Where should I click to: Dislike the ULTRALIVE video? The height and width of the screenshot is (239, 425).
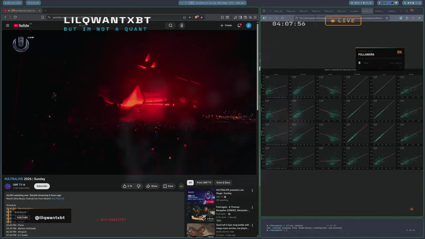(139, 186)
